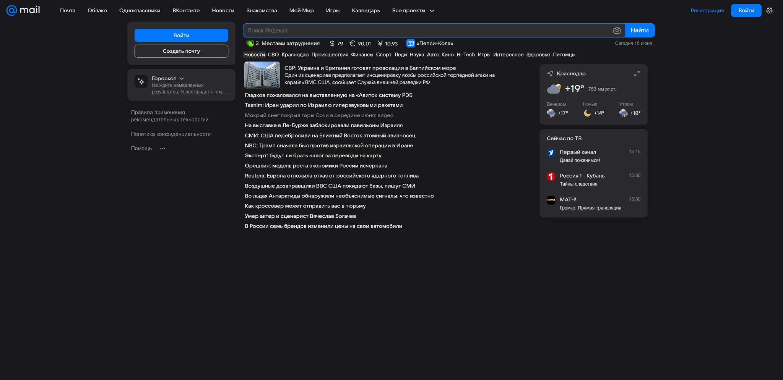Select the Спорт news tab
Screen dimensions: 783x380
coord(383,55)
